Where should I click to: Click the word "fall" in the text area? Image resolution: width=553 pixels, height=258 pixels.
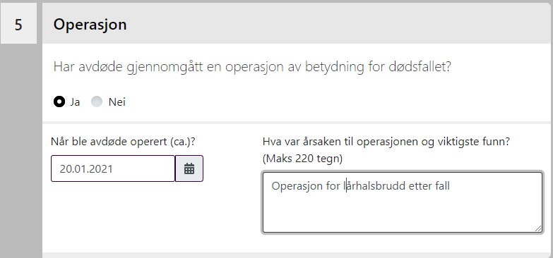pos(443,186)
